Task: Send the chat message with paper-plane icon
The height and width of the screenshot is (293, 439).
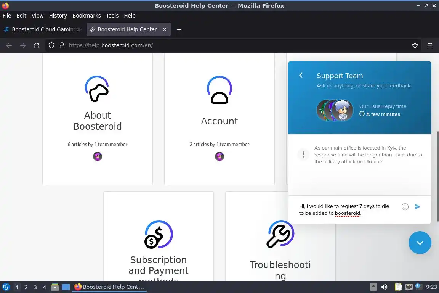Action: (417, 207)
